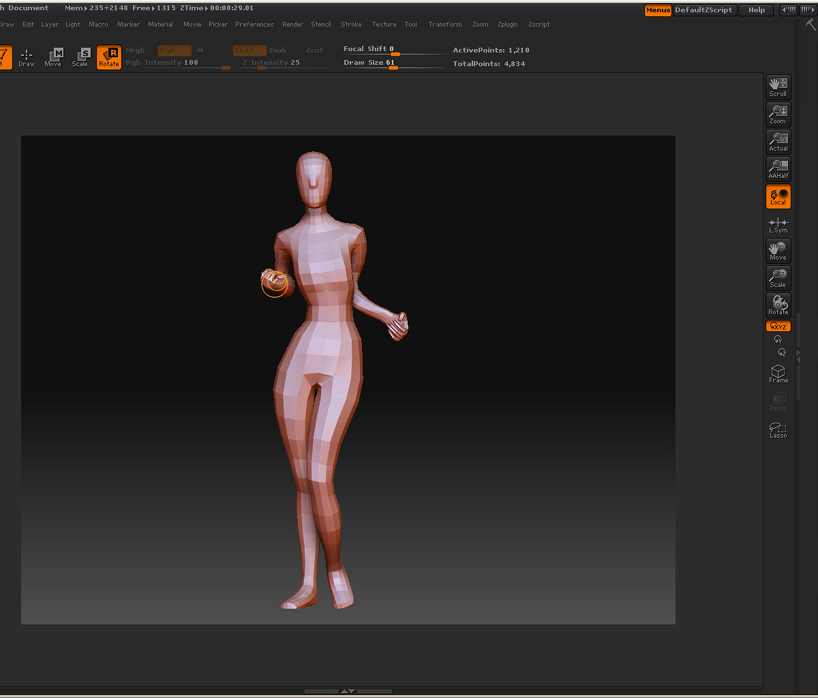Open the Macro menu
Viewport: 818px width, 698px height.
click(x=98, y=25)
